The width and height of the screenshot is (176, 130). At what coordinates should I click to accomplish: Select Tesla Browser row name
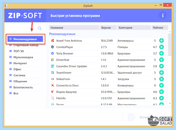(65, 53)
